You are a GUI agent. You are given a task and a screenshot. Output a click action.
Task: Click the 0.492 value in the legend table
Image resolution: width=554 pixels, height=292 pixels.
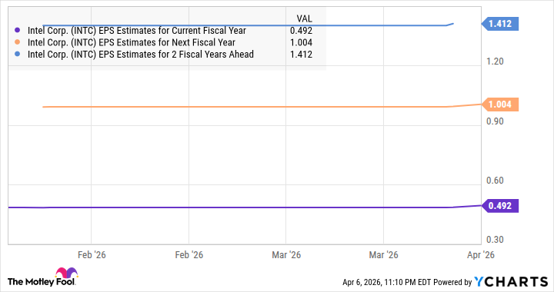[x=301, y=31]
